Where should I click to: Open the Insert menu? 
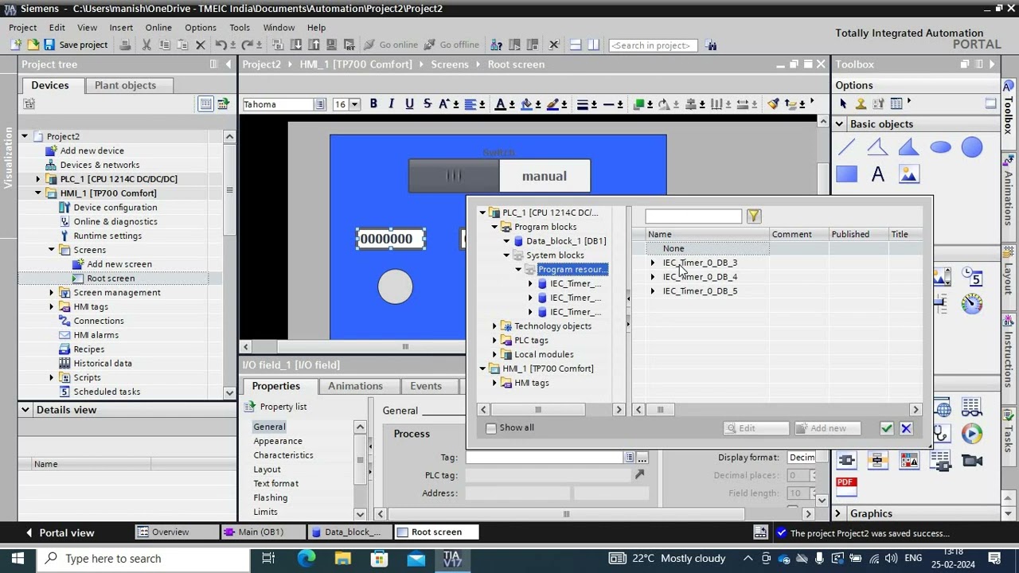[x=121, y=27]
